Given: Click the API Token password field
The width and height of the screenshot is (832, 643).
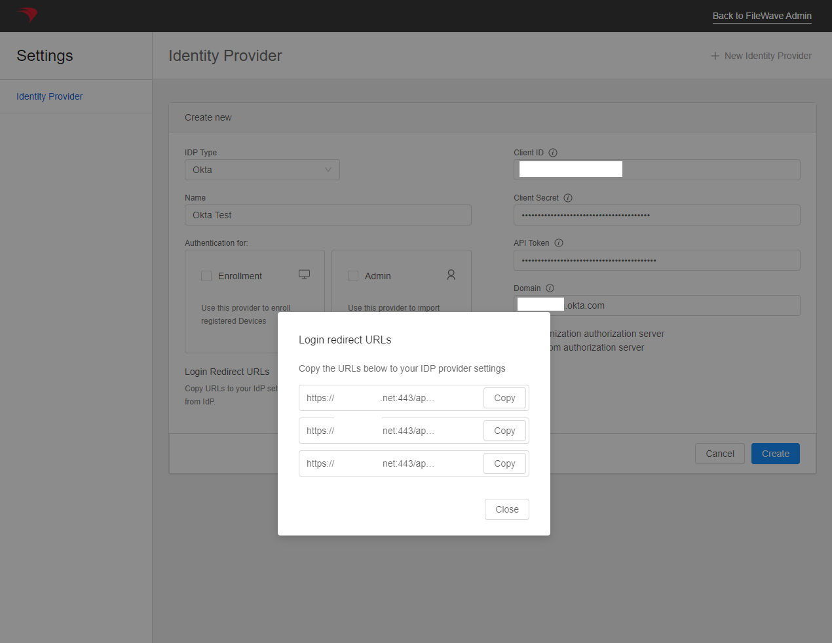Looking at the screenshot, I should [657, 260].
